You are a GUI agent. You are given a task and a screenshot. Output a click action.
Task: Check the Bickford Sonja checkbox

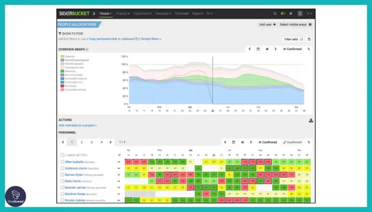pos(62,194)
